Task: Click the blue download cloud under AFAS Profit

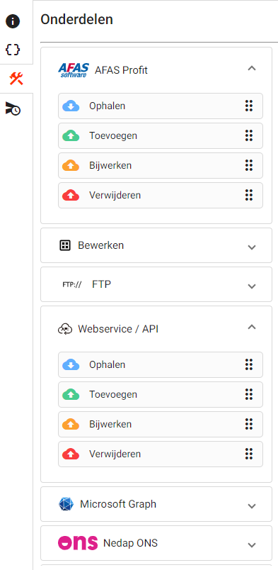Action: [x=71, y=106]
